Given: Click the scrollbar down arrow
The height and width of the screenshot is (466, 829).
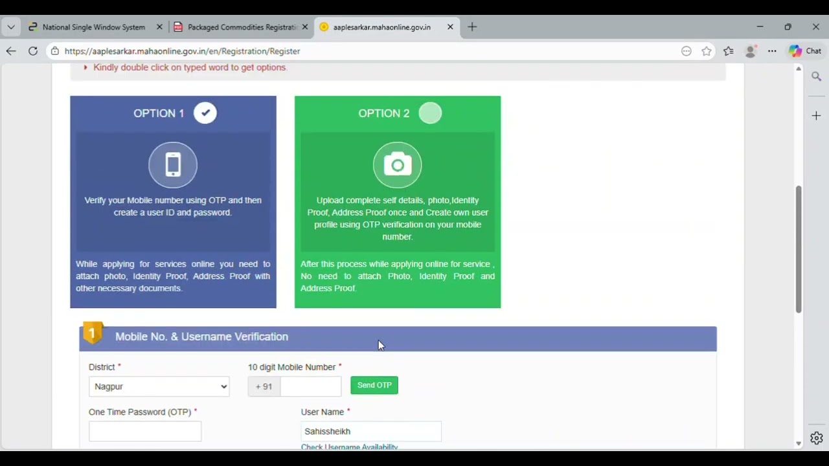Looking at the screenshot, I should [x=799, y=443].
